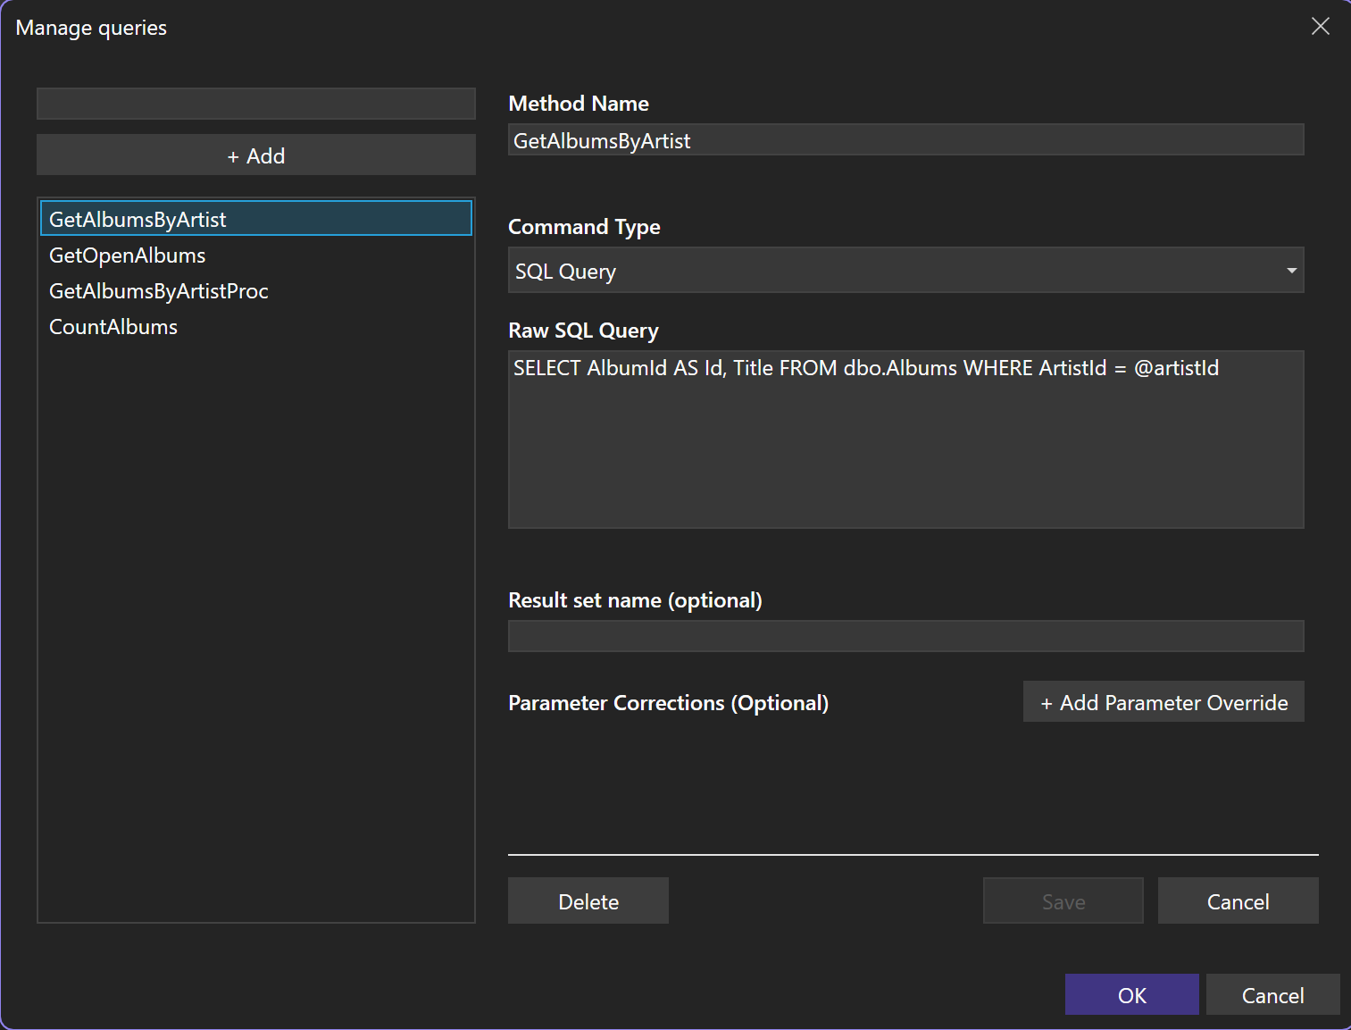Click the Result set name input field
This screenshot has width=1351, height=1030.
coord(905,636)
